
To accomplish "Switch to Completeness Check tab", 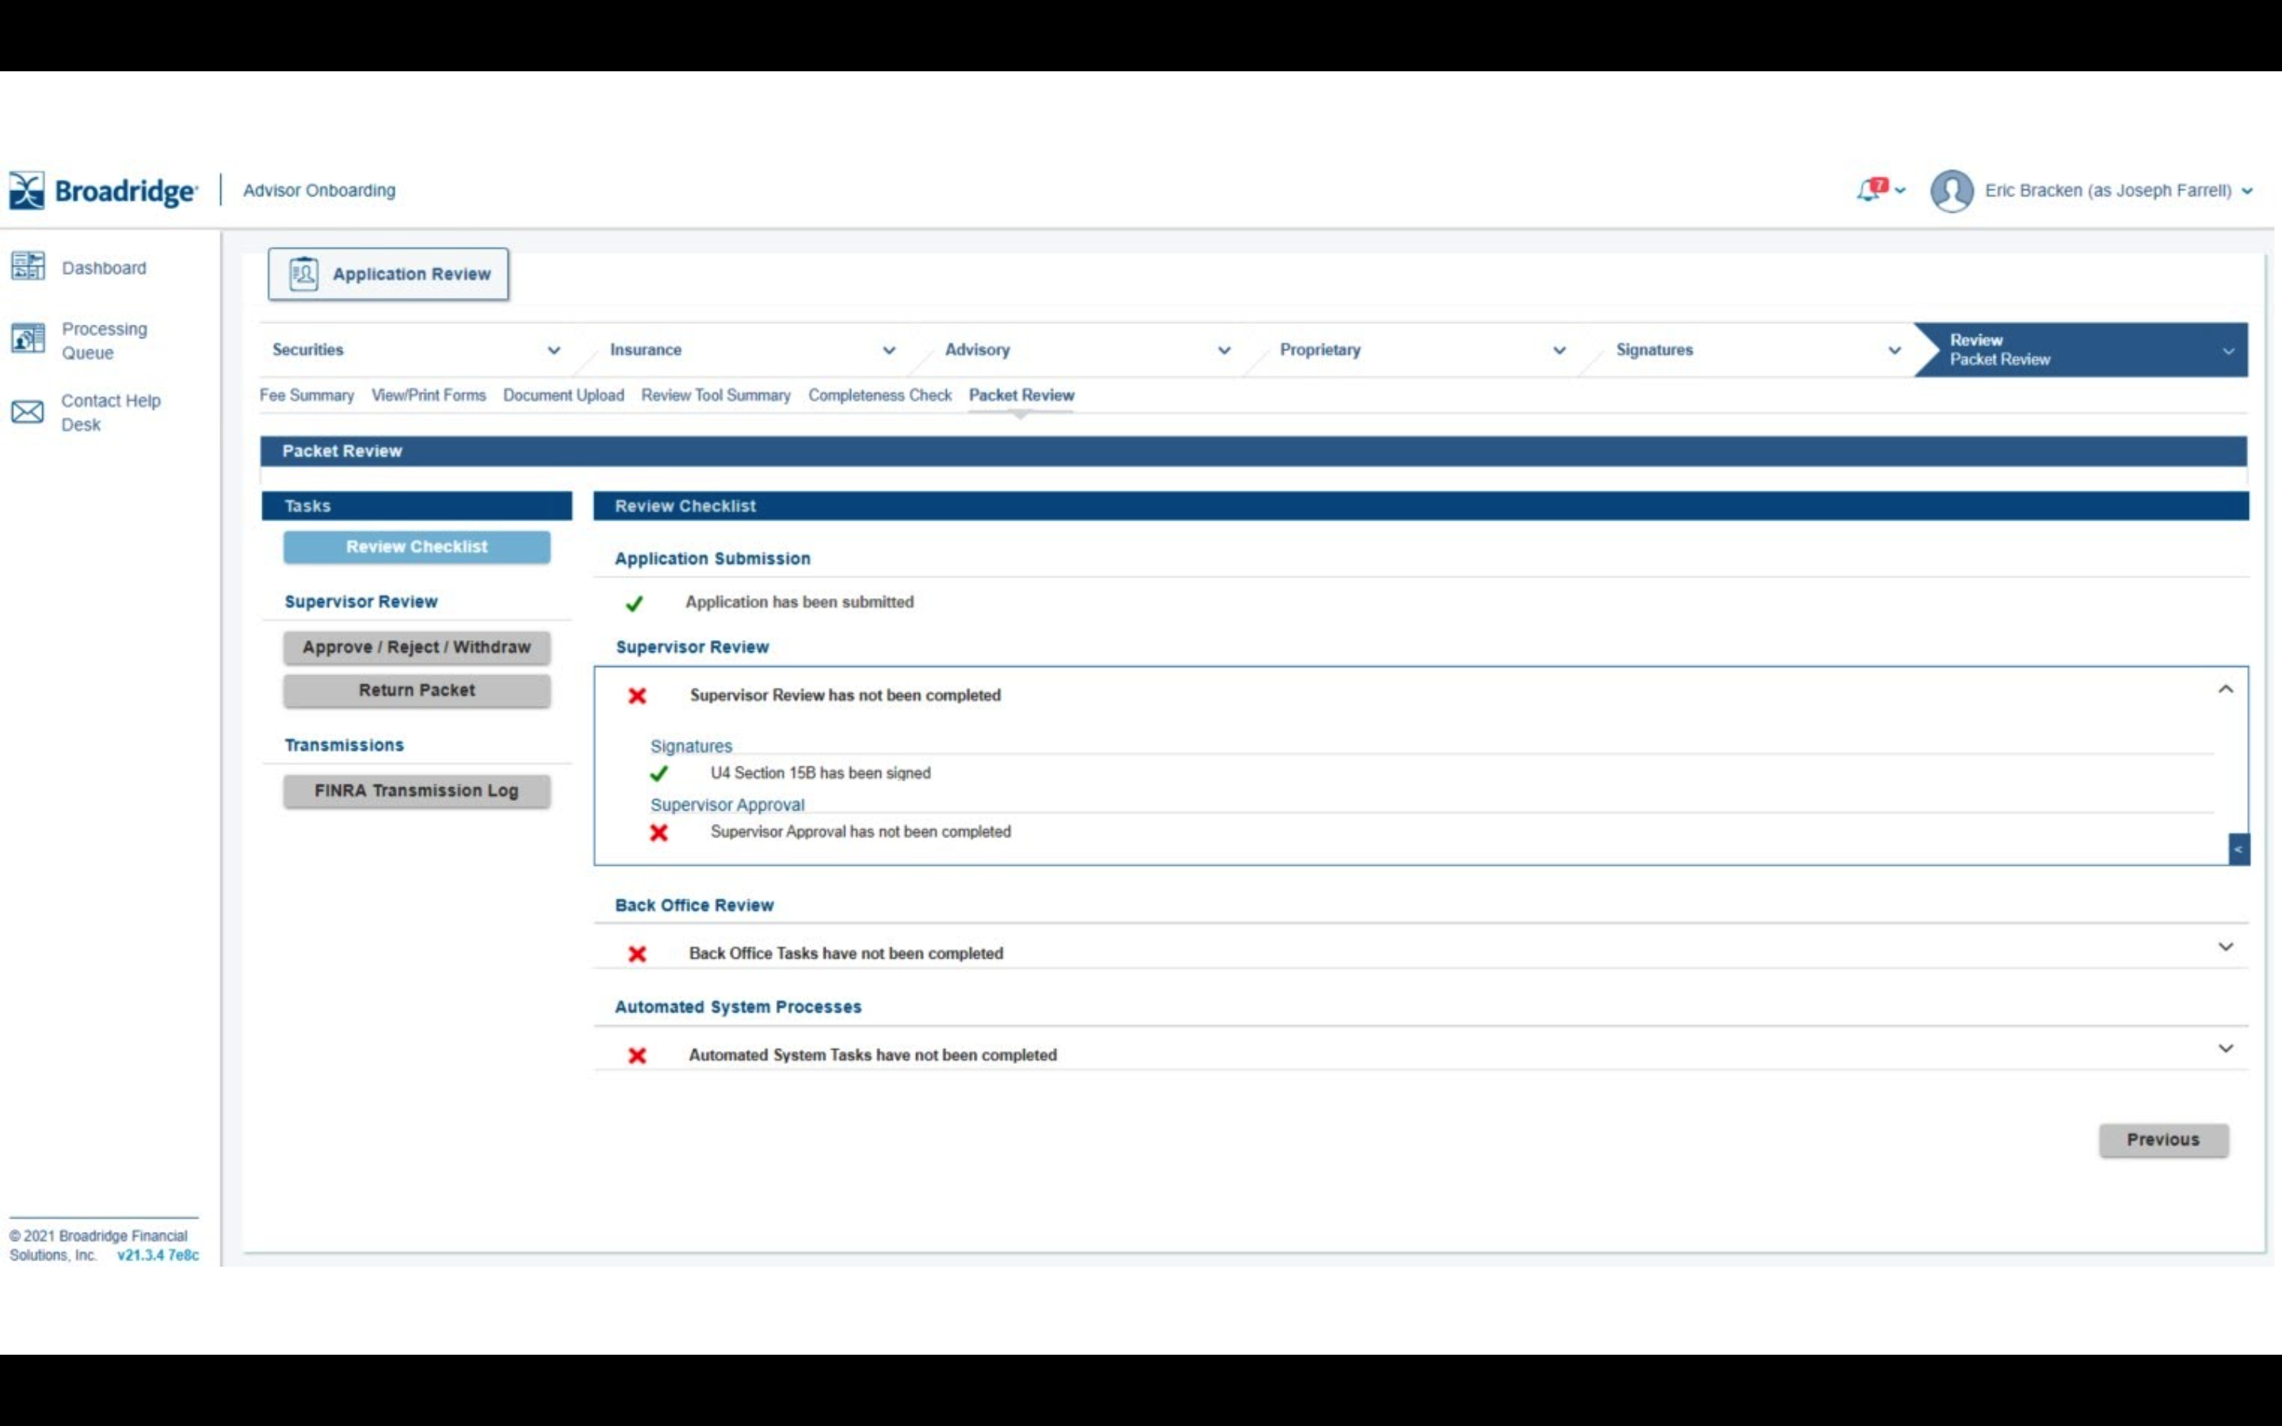I will pyautogui.click(x=879, y=395).
